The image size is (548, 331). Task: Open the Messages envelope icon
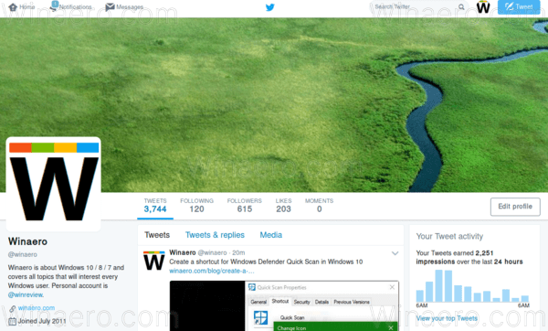coord(110,7)
